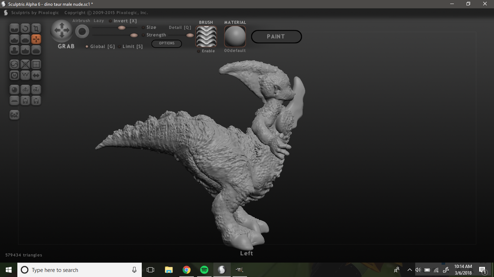Create a new sphere with sphere icon
494x277 pixels.
(14, 89)
